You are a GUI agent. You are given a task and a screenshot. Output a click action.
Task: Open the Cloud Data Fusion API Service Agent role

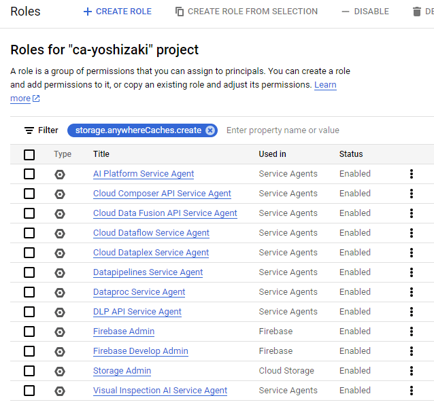[165, 213]
